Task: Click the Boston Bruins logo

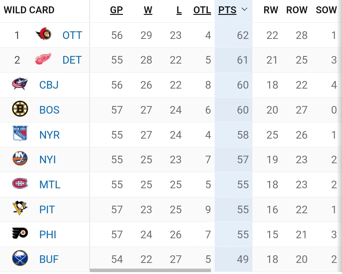Action: [x=20, y=109]
